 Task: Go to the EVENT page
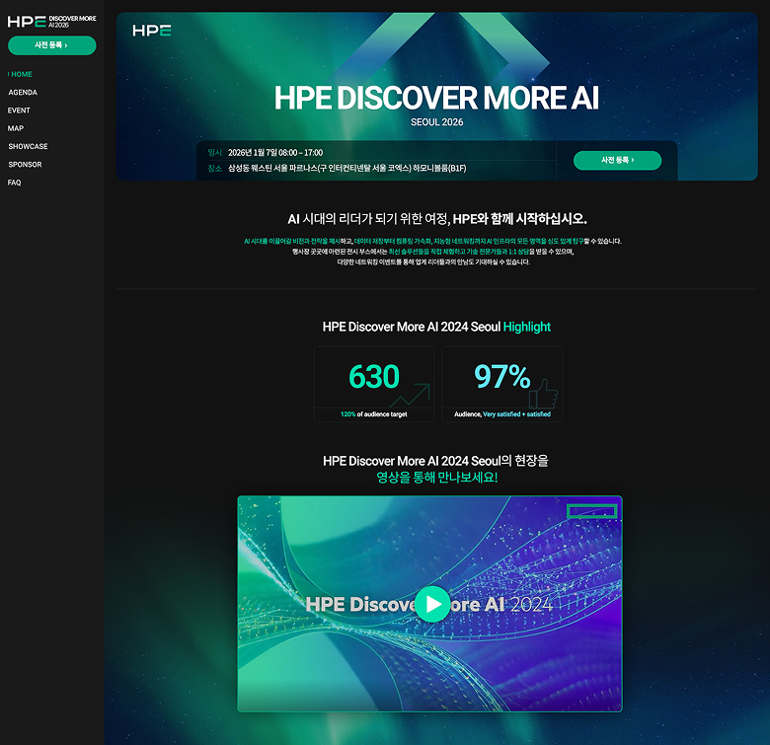click(19, 111)
